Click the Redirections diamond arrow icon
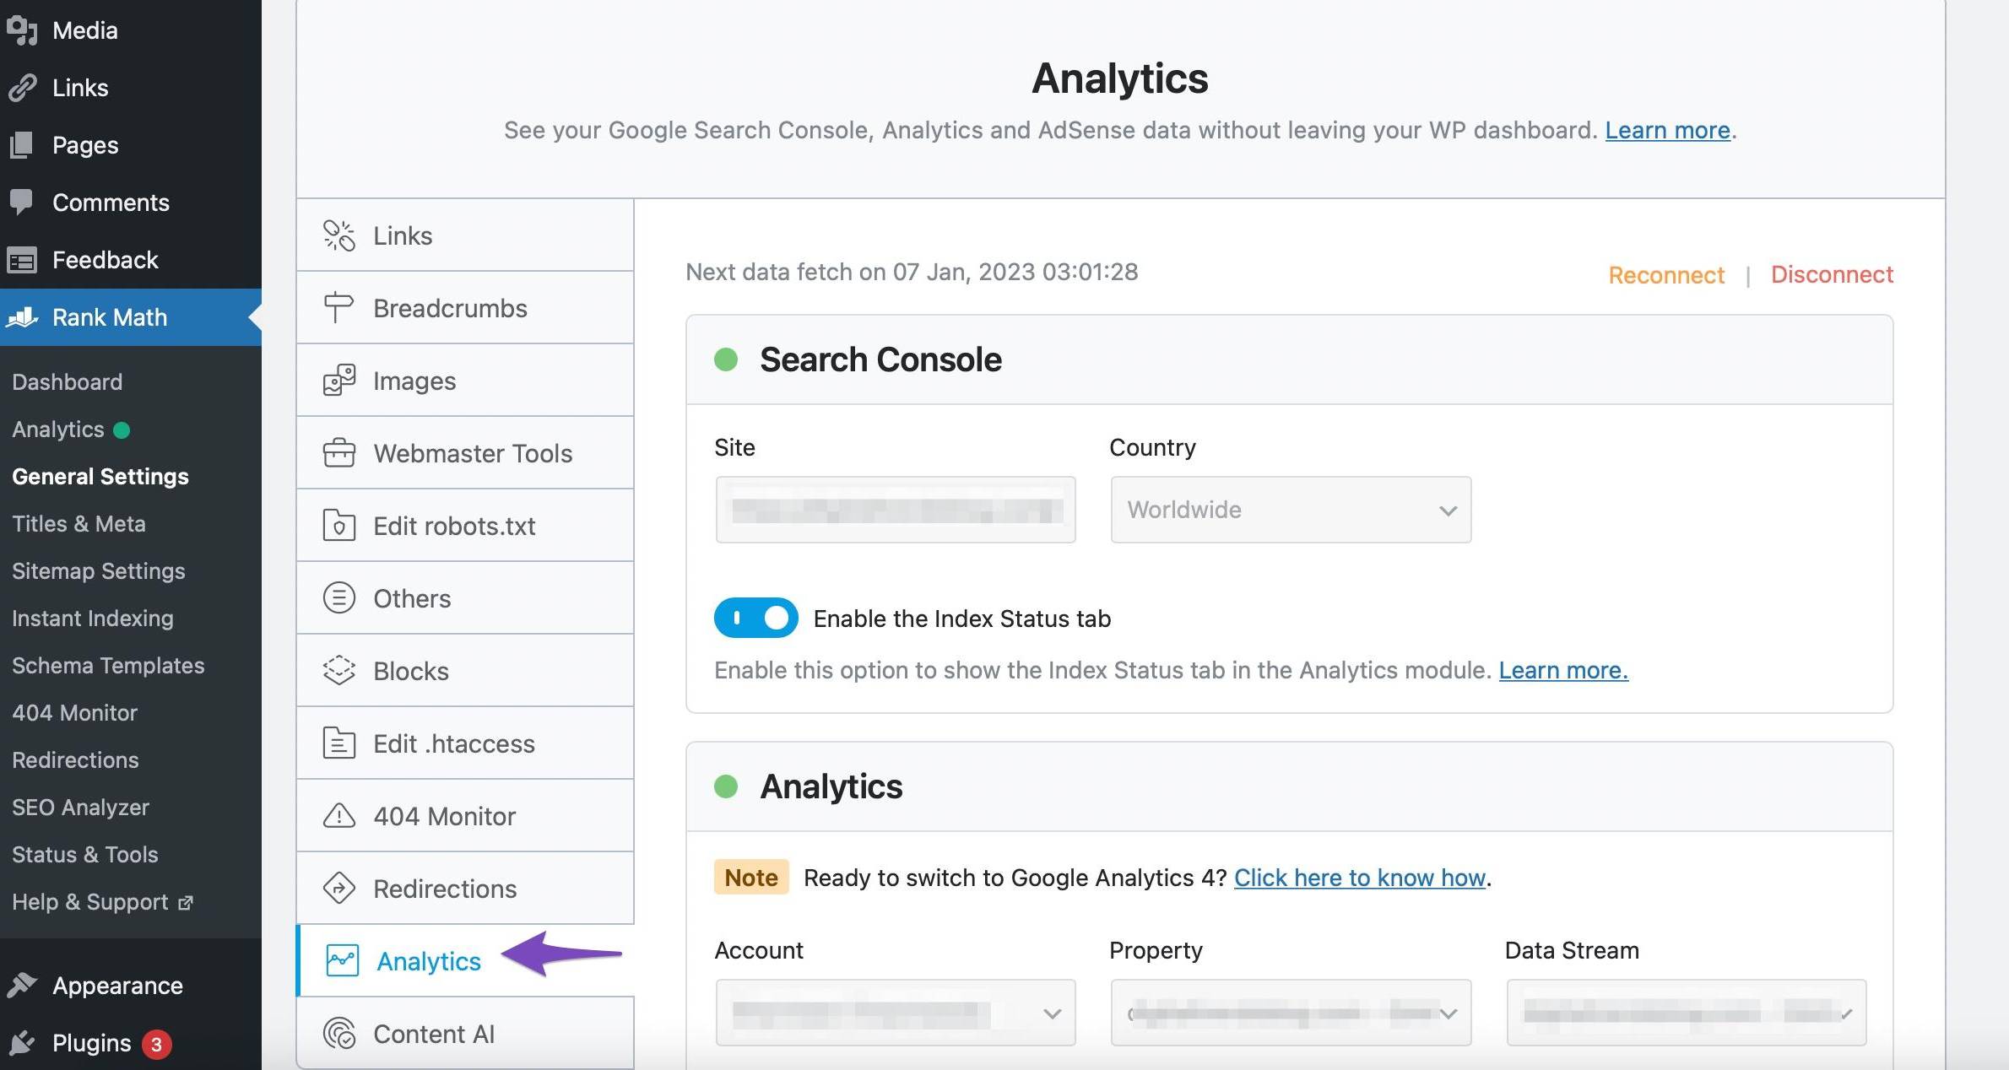 [x=338, y=889]
